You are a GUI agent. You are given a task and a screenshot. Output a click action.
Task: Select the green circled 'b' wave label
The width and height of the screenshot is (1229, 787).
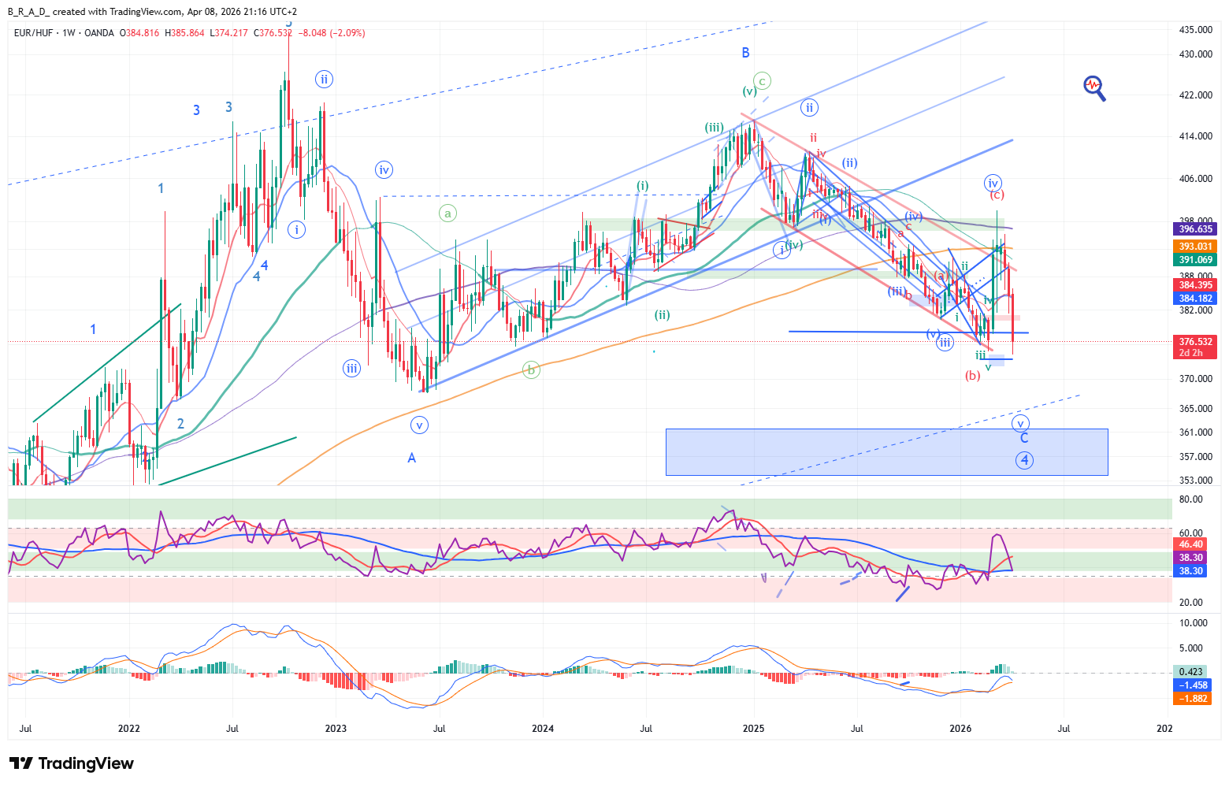[x=531, y=369]
